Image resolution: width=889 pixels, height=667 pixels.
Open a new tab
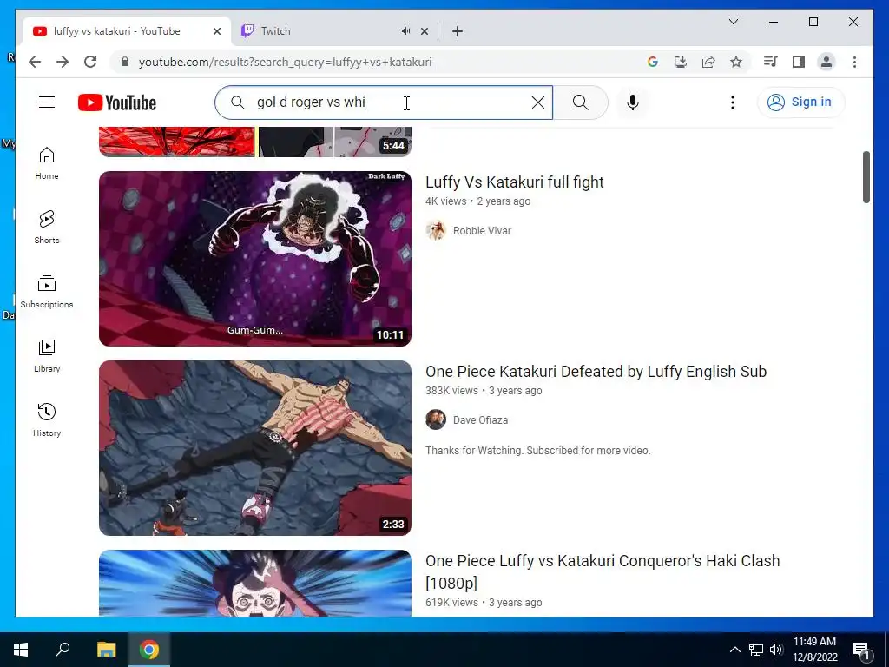point(458,31)
